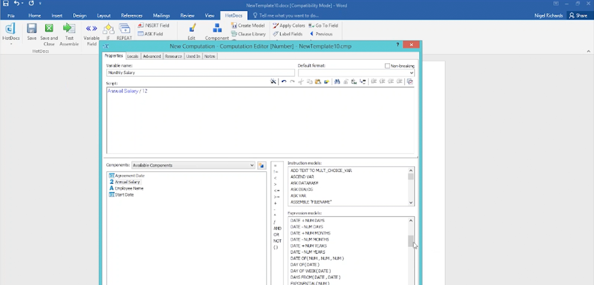Click the script toolbar Find binoculars icon
Image resolution: width=594 pixels, height=285 pixels.
(337, 82)
